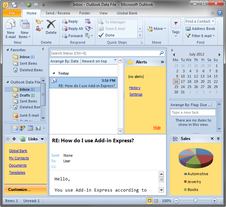
Task: Hide the Alerts pane
Action: (157, 127)
